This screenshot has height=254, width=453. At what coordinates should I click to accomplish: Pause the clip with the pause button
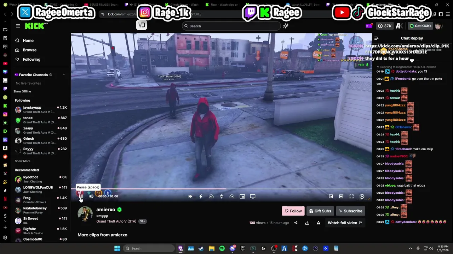[x=81, y=196]
